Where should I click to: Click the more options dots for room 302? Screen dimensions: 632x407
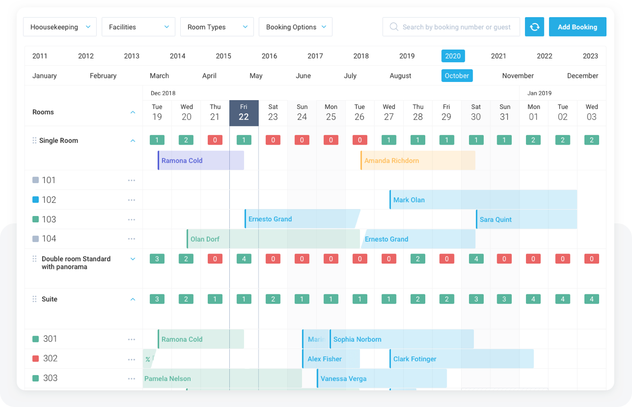point(132,359)
